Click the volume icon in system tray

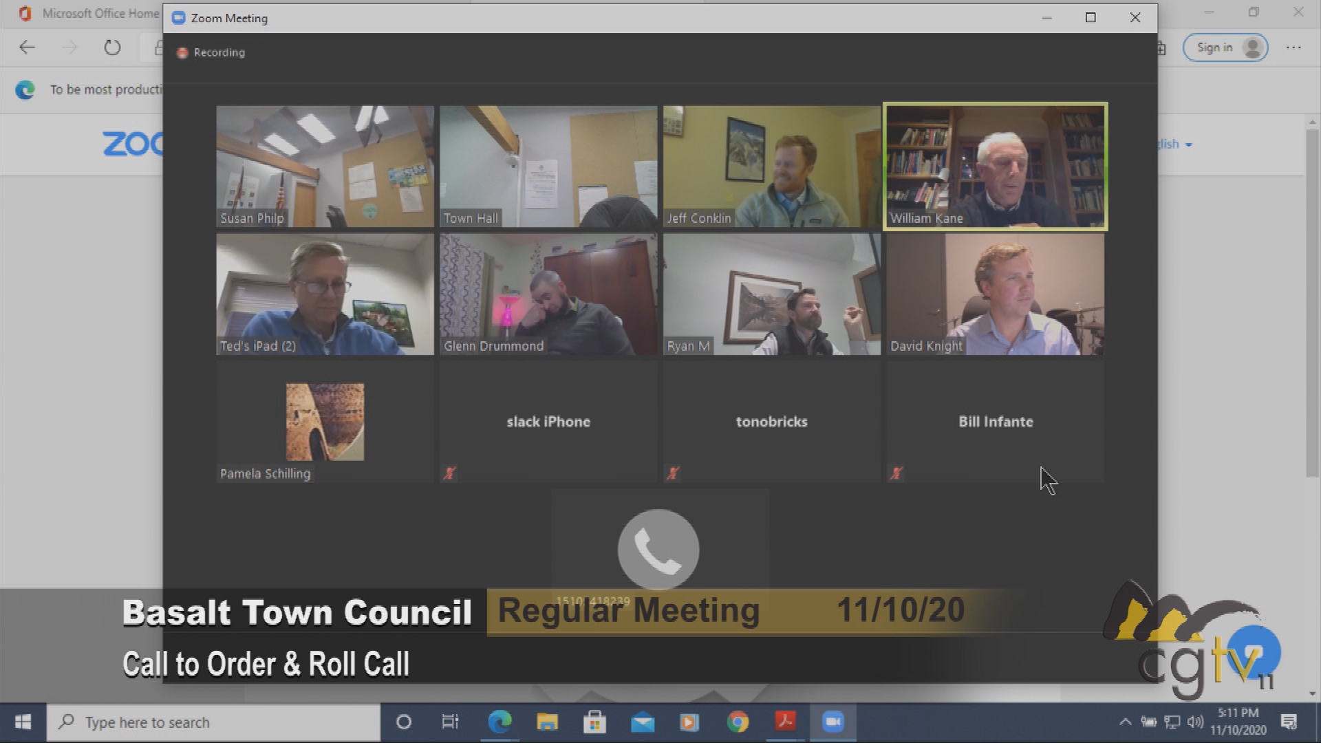[x=1196, y=722]
